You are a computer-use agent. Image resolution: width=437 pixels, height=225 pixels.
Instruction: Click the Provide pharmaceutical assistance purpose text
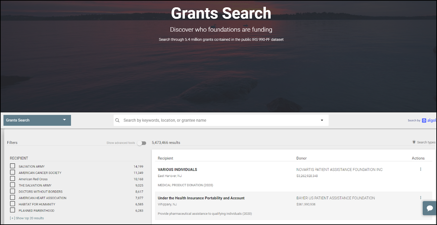pyautogui.click(x=205, y=214)
